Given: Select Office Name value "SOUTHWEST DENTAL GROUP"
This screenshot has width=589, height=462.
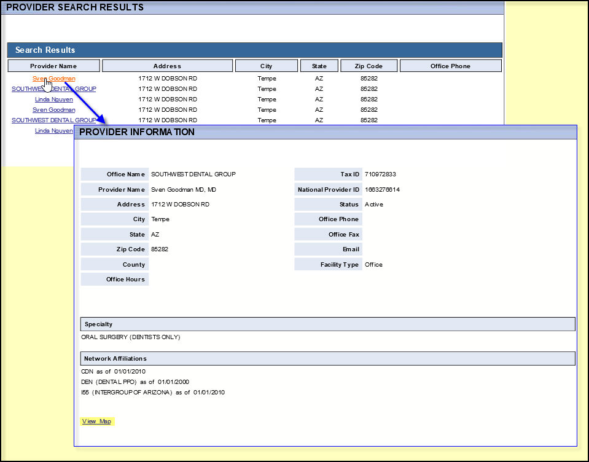Looking at the screenshot, I should (193, 174).
